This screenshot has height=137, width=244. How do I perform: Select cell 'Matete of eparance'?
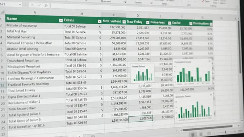click(22, 25)
